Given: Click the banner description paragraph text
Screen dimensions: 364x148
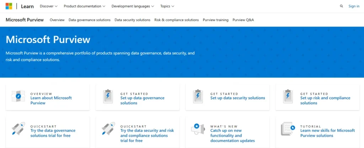Looking at the screenshot, I should point(100,56).
